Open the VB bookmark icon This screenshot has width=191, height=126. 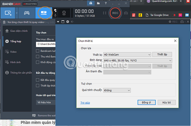tap(174, 15)
